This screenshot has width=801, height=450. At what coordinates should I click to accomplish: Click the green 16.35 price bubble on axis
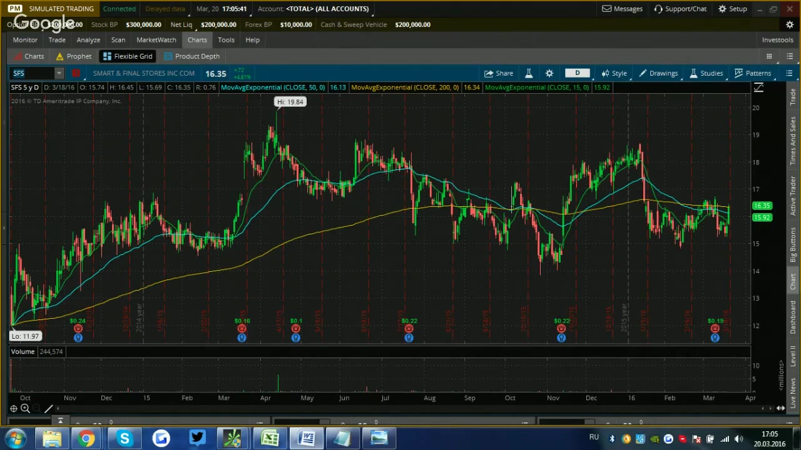coord(762,206)
